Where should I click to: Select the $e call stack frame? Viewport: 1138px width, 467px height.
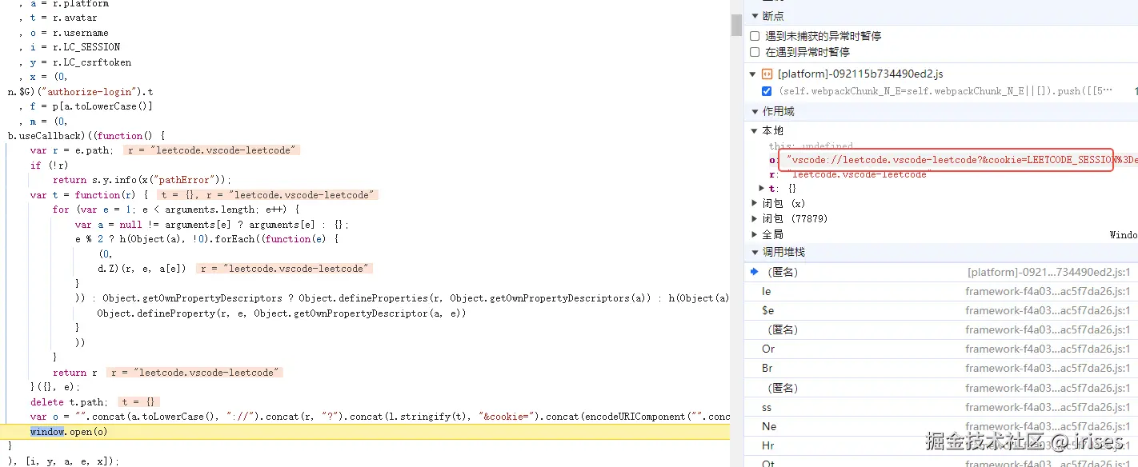(x=941, y=310)
